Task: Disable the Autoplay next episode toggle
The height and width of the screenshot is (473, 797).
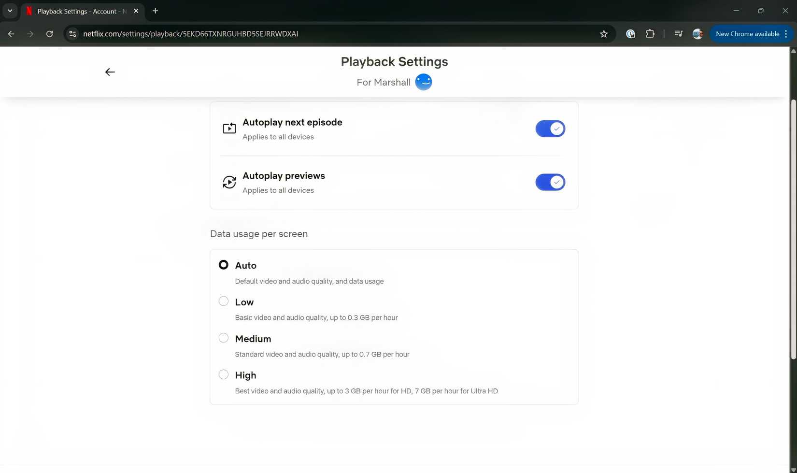Action: coord(550,129)
